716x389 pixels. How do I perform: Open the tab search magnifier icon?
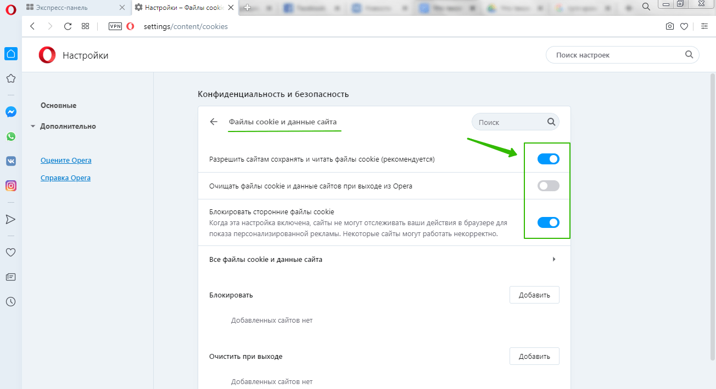coord(646,7)
